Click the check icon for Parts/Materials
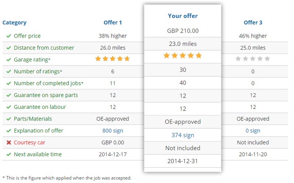Image resolution: width=294 pixels, height=183 pixels. click(9, 119)
